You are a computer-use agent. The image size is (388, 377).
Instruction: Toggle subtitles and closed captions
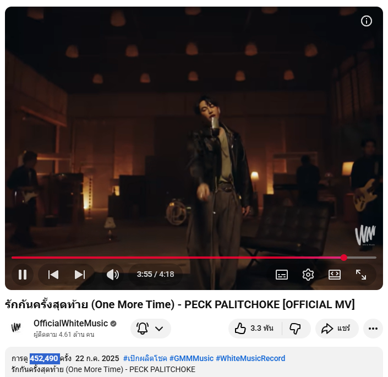pos(282,275)
